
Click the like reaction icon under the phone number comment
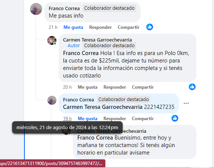coord(175,118)
